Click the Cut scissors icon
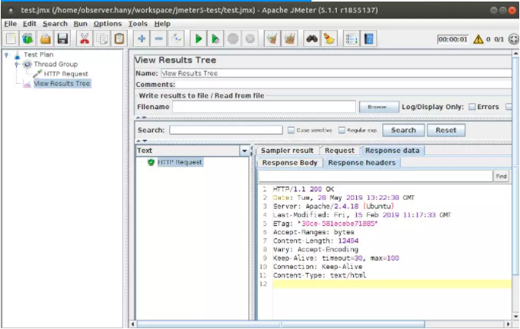 click(x=85, y=38)
